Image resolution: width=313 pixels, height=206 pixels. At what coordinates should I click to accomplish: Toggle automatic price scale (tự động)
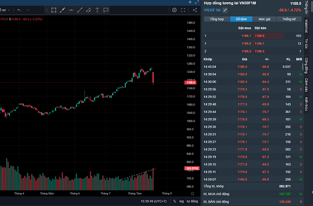[x=192, y=201]
